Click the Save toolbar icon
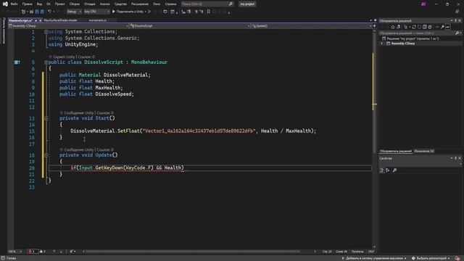 [x=37, y=12]
